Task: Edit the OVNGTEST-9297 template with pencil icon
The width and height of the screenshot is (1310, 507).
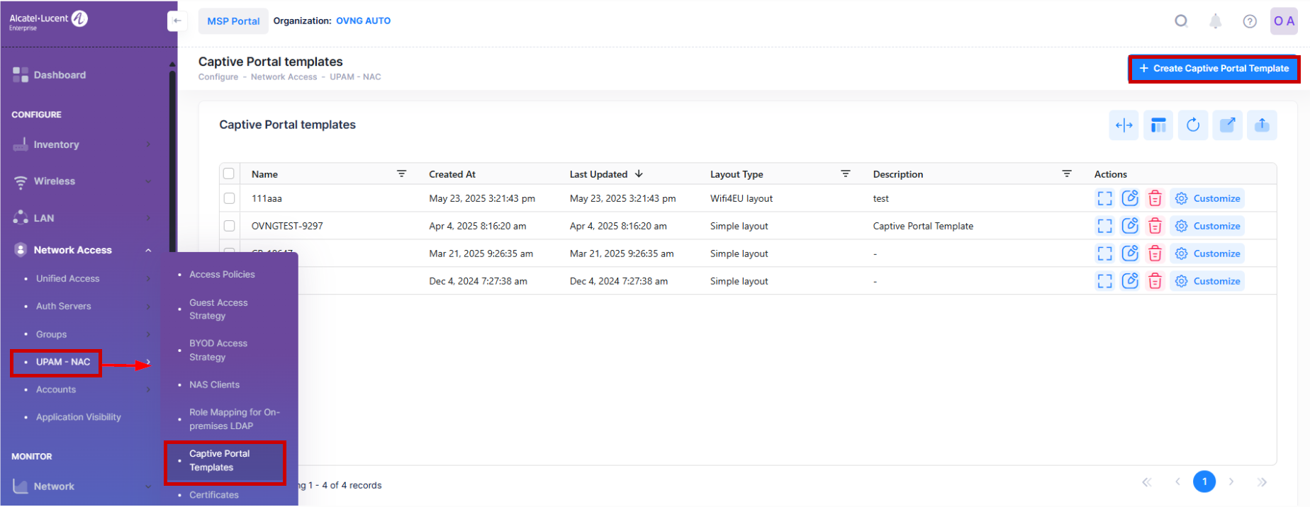Action: point(1130,226)
